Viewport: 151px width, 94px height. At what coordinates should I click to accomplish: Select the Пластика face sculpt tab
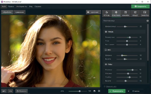tap(116, 13)
